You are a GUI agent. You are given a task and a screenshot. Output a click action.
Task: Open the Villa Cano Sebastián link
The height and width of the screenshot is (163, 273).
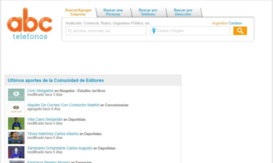[x=45, y=119]
